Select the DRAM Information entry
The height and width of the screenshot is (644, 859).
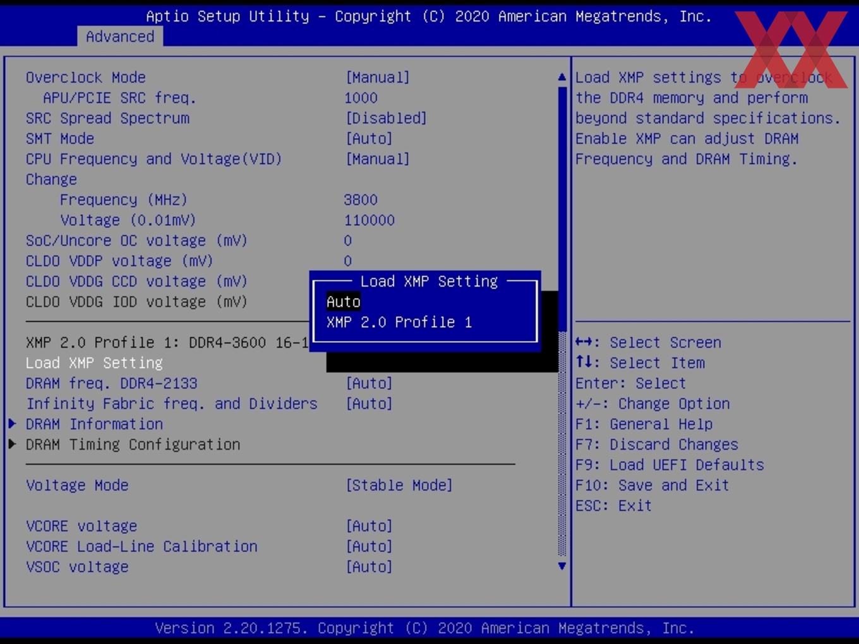94,424
